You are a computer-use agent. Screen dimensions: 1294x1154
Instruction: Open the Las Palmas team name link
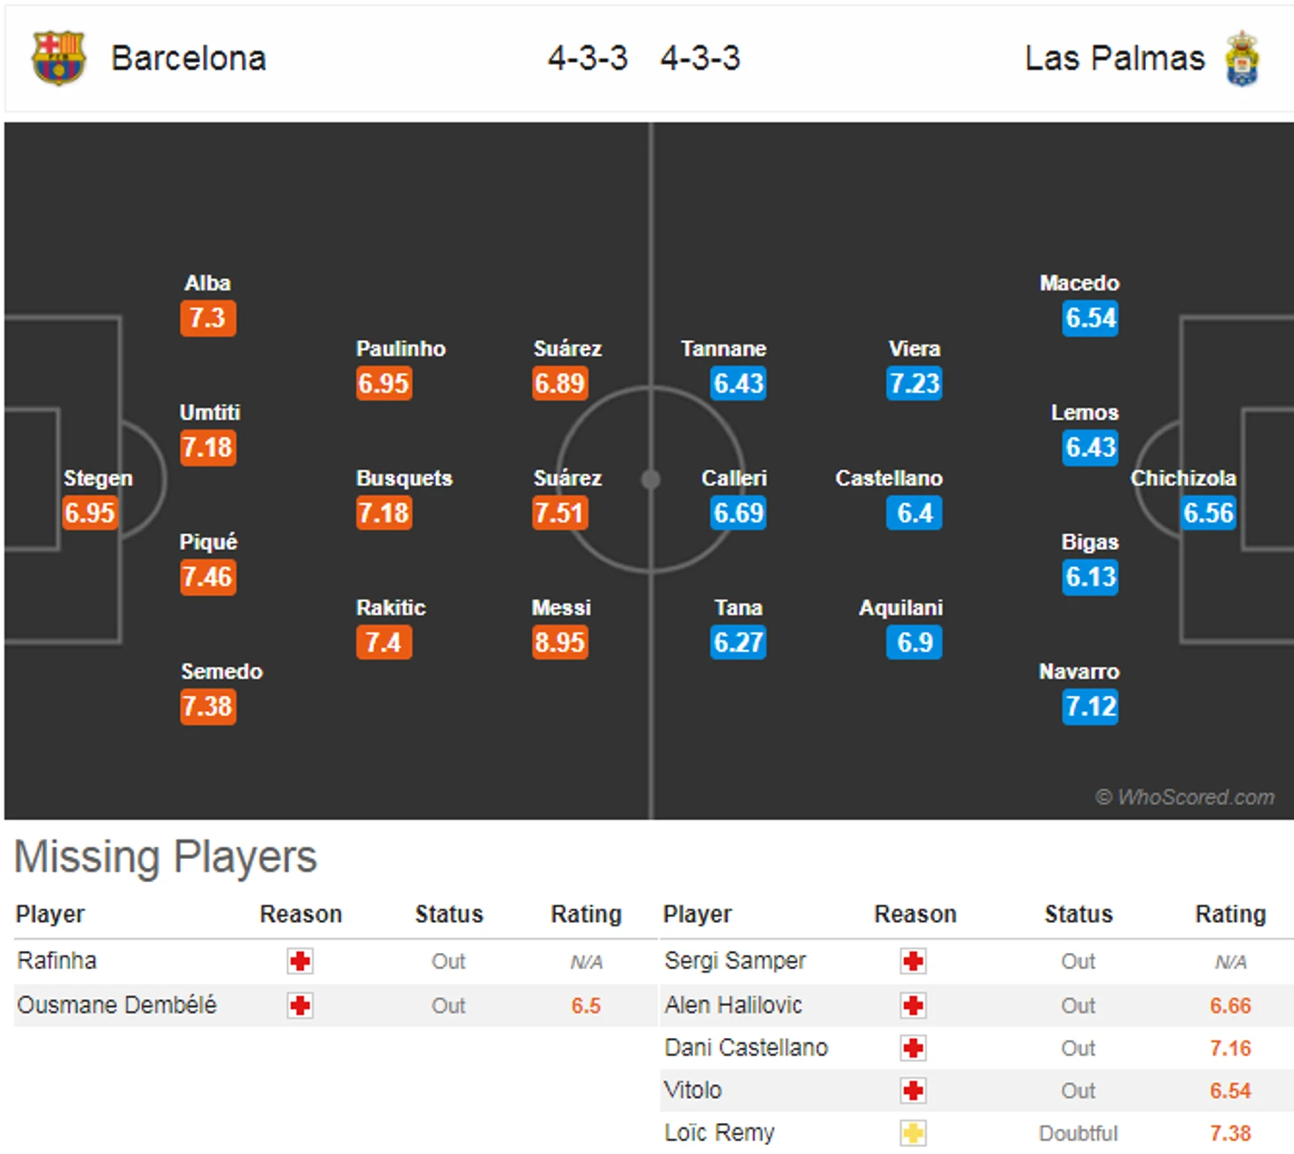[1114, 58]
